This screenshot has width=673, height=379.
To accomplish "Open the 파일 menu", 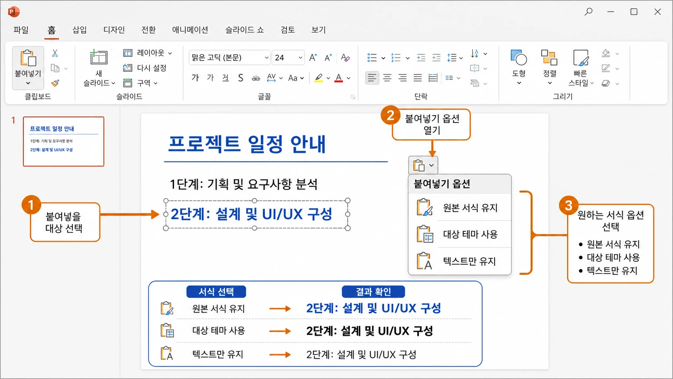I will (21, 30).
